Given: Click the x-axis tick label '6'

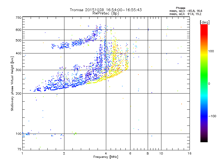Looking at the screenshot, I should click(x=130, y=153).
